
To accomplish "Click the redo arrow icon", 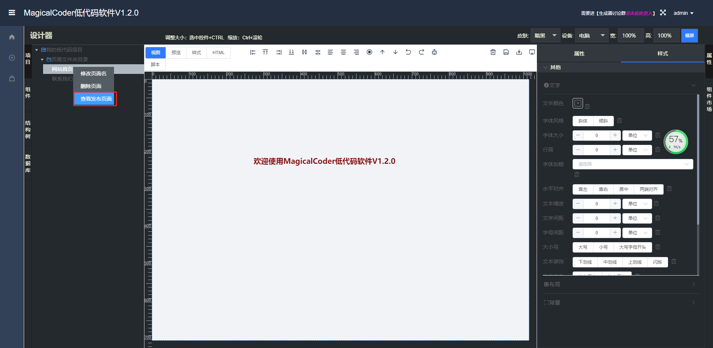I will (421, 52).
